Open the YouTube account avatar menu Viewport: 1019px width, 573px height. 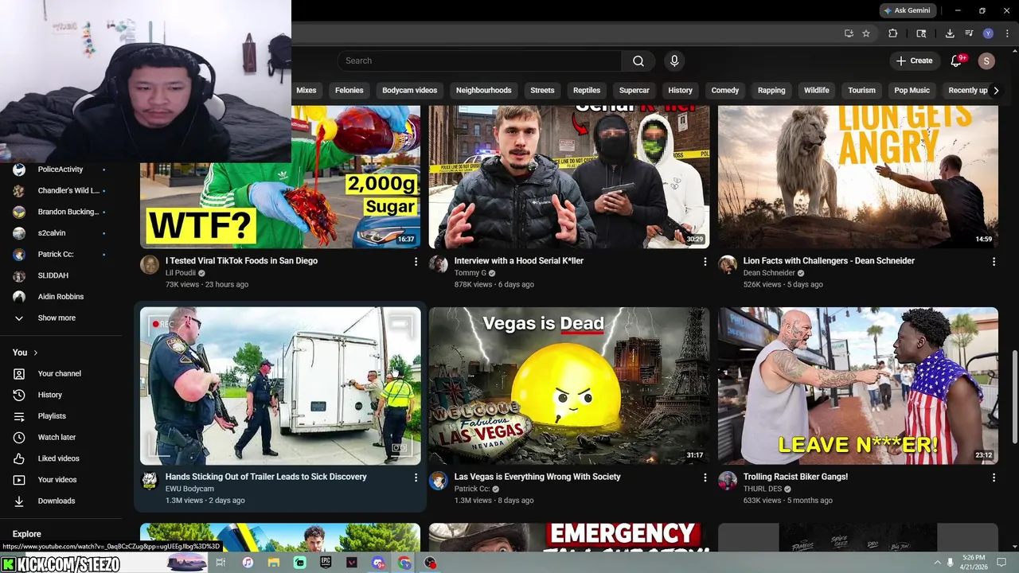986,60
